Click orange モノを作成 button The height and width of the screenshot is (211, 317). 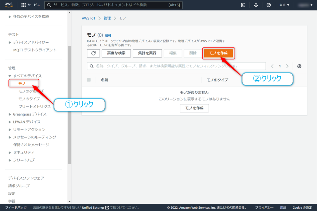218,53
